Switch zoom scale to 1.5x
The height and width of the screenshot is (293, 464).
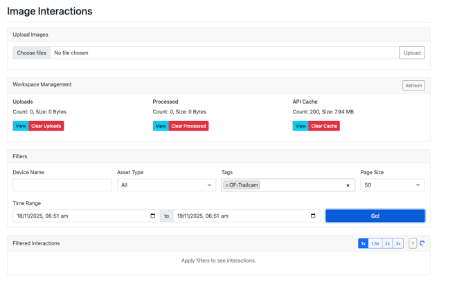[x=375, y=243]
